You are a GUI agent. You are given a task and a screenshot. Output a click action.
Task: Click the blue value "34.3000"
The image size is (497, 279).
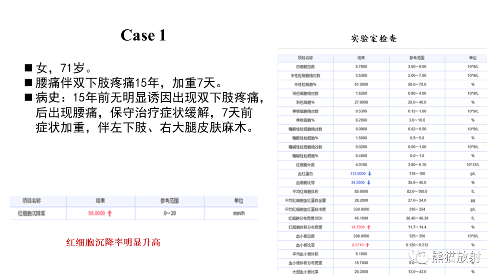(x=358, y=183)
